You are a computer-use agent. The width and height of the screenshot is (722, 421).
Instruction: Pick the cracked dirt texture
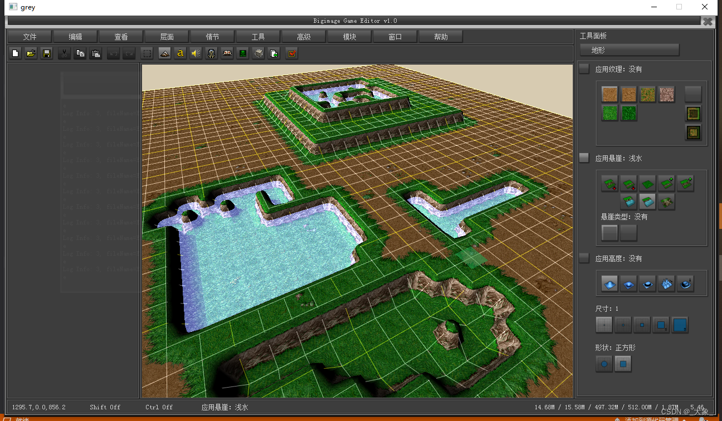point(629,94)
